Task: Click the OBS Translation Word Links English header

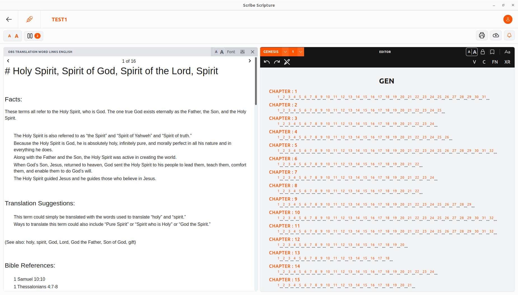Action: click(40, 52)
